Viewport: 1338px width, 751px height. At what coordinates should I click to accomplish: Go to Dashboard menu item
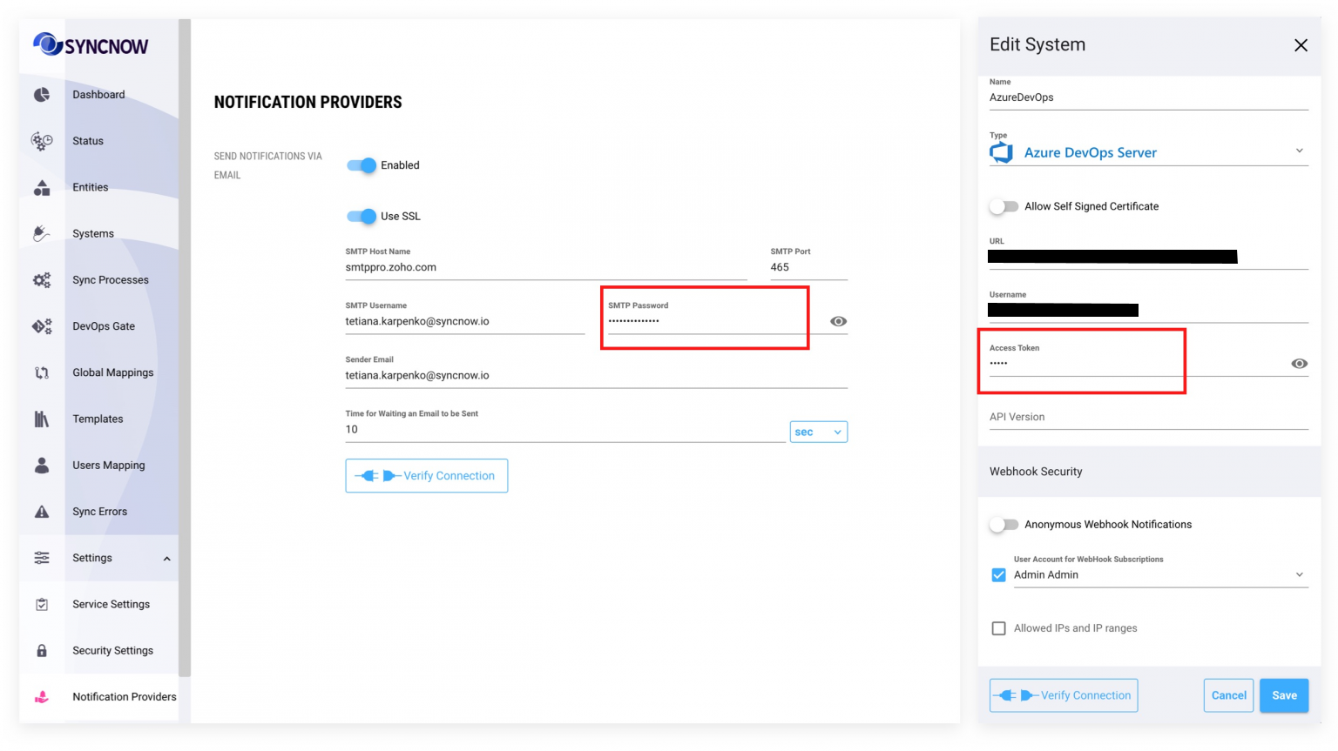tap(98, 95)
